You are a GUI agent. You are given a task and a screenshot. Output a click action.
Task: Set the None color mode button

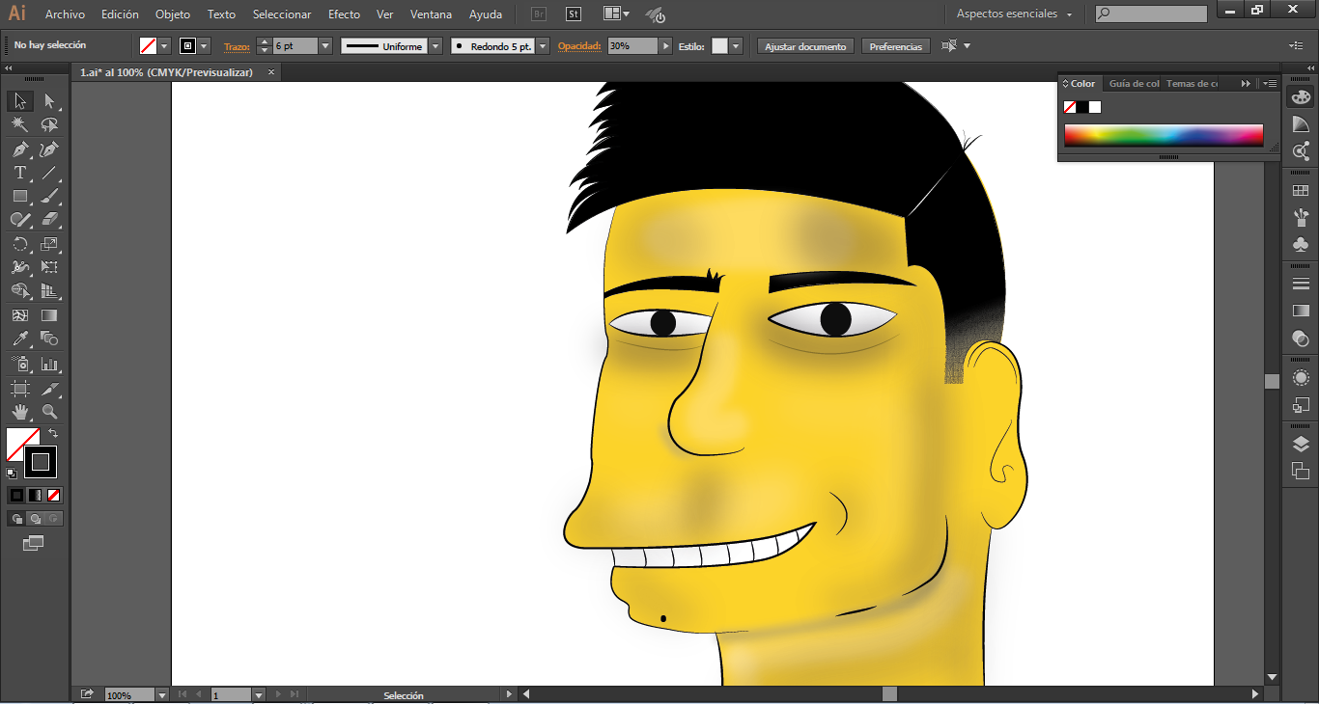(54, 495)
